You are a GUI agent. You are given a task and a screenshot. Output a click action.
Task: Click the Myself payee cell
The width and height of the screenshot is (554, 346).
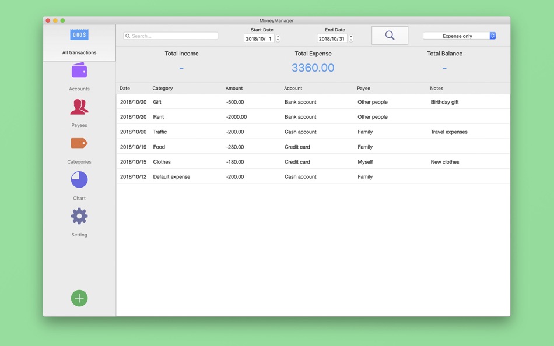click(x=365, y=162)
